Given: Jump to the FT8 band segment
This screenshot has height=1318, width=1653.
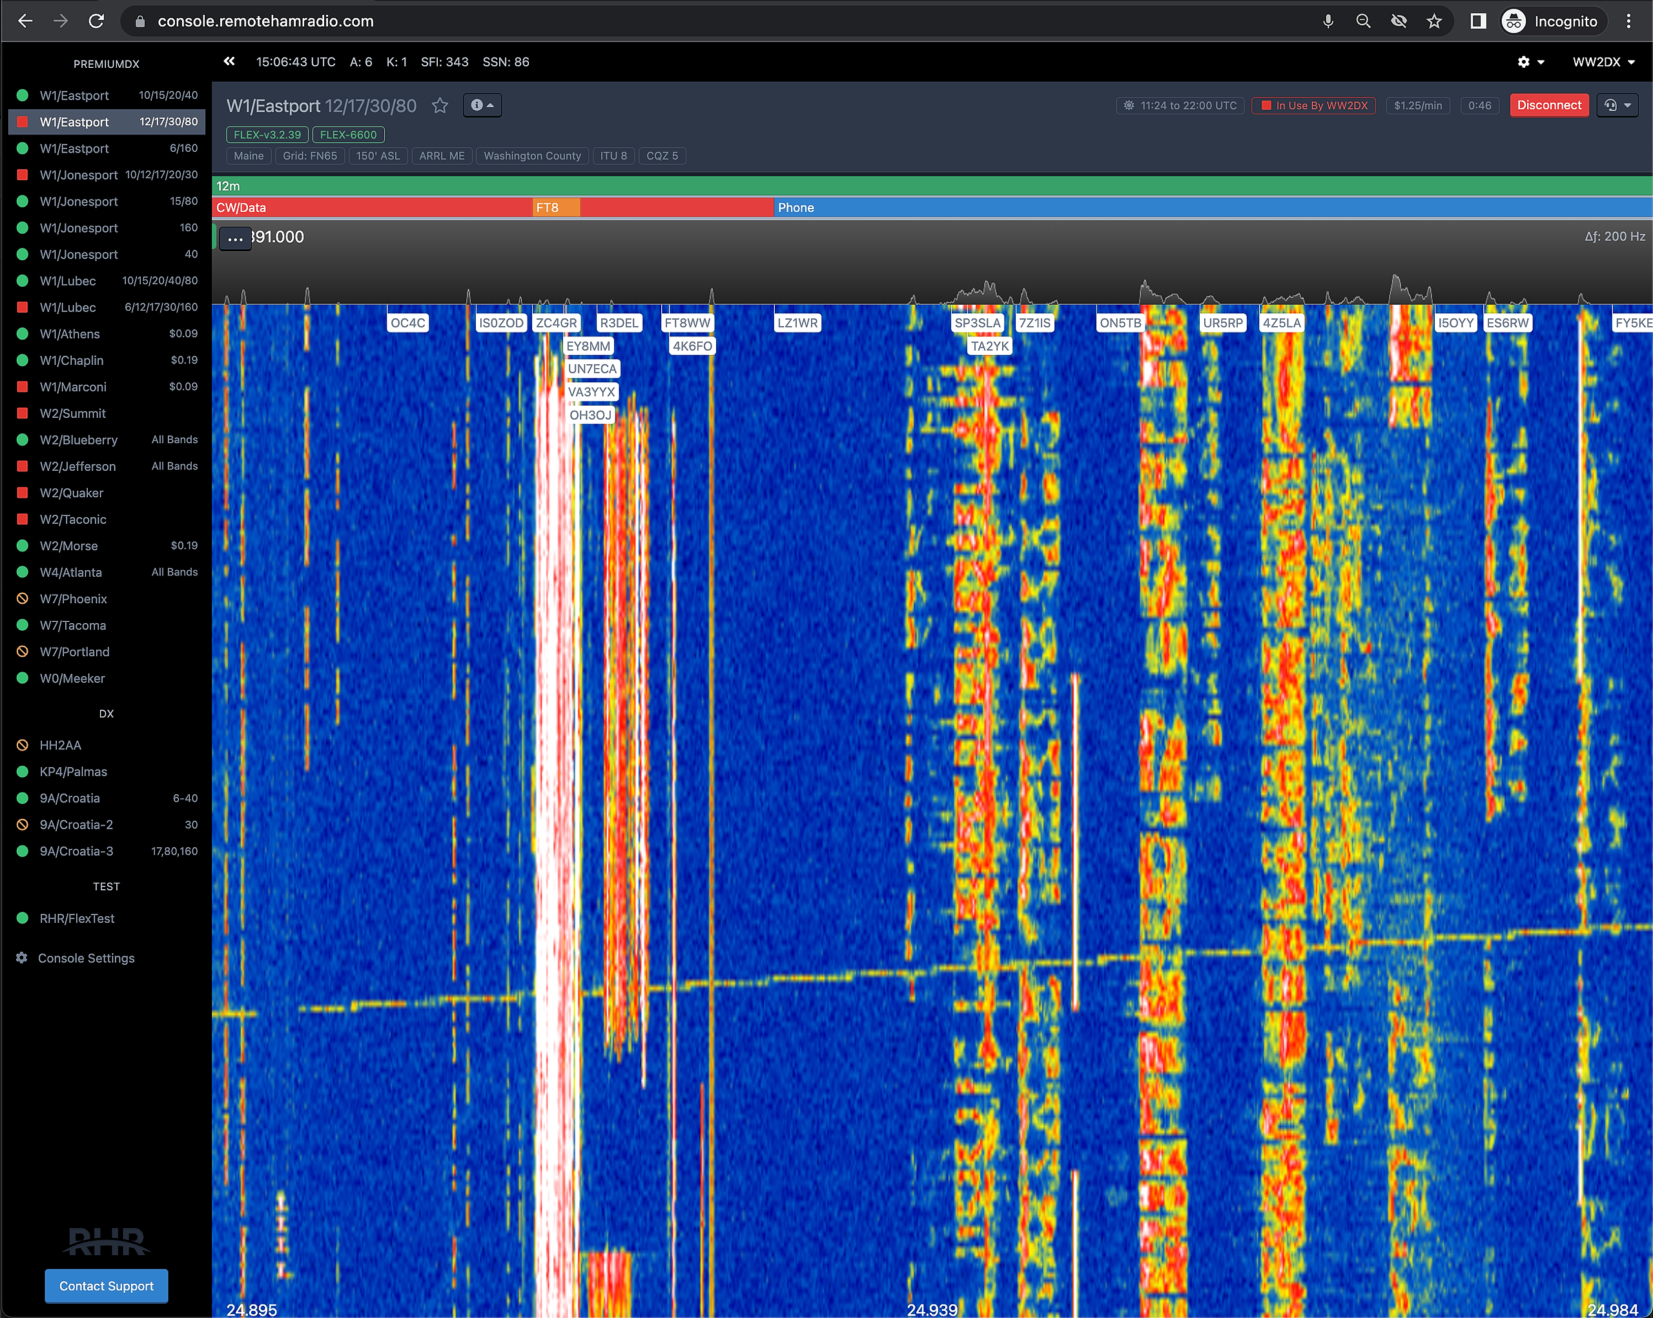Looking at the screenshot, I should pos(556,208).
